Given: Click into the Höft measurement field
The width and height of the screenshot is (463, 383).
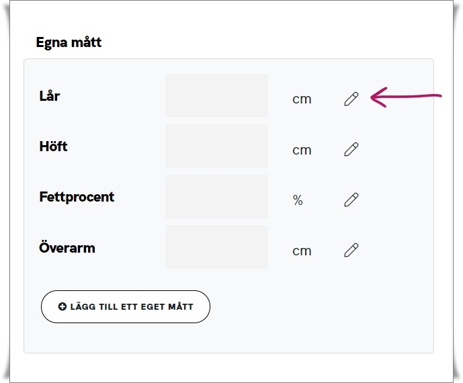Looking at the screenshot, I should (216, 146).
